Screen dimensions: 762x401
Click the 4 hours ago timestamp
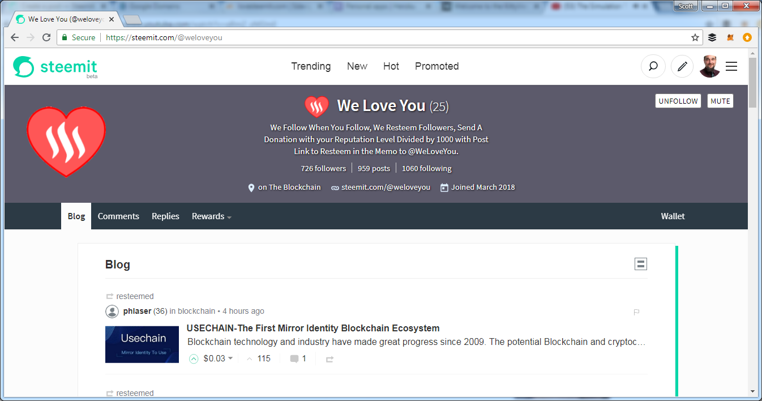click(243, 311)
